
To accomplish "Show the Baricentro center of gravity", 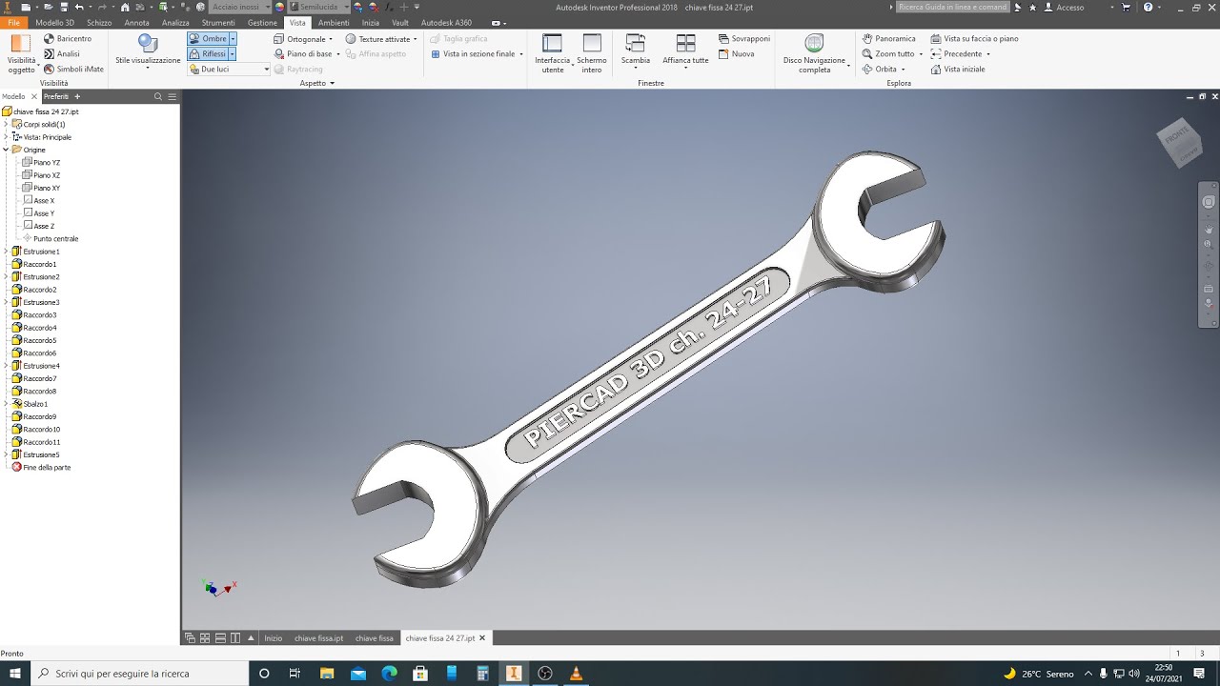I will coord(68,39).
